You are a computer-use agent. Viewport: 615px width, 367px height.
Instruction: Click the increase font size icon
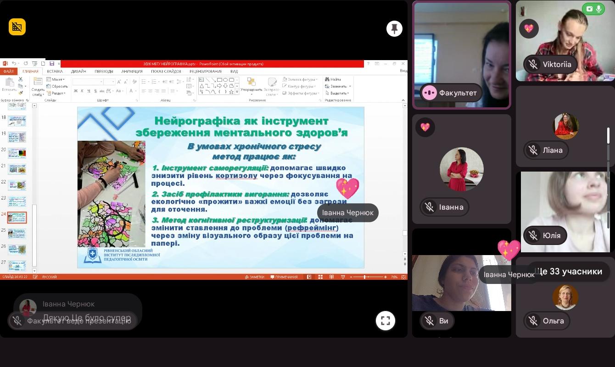click(x=119, y=82)
